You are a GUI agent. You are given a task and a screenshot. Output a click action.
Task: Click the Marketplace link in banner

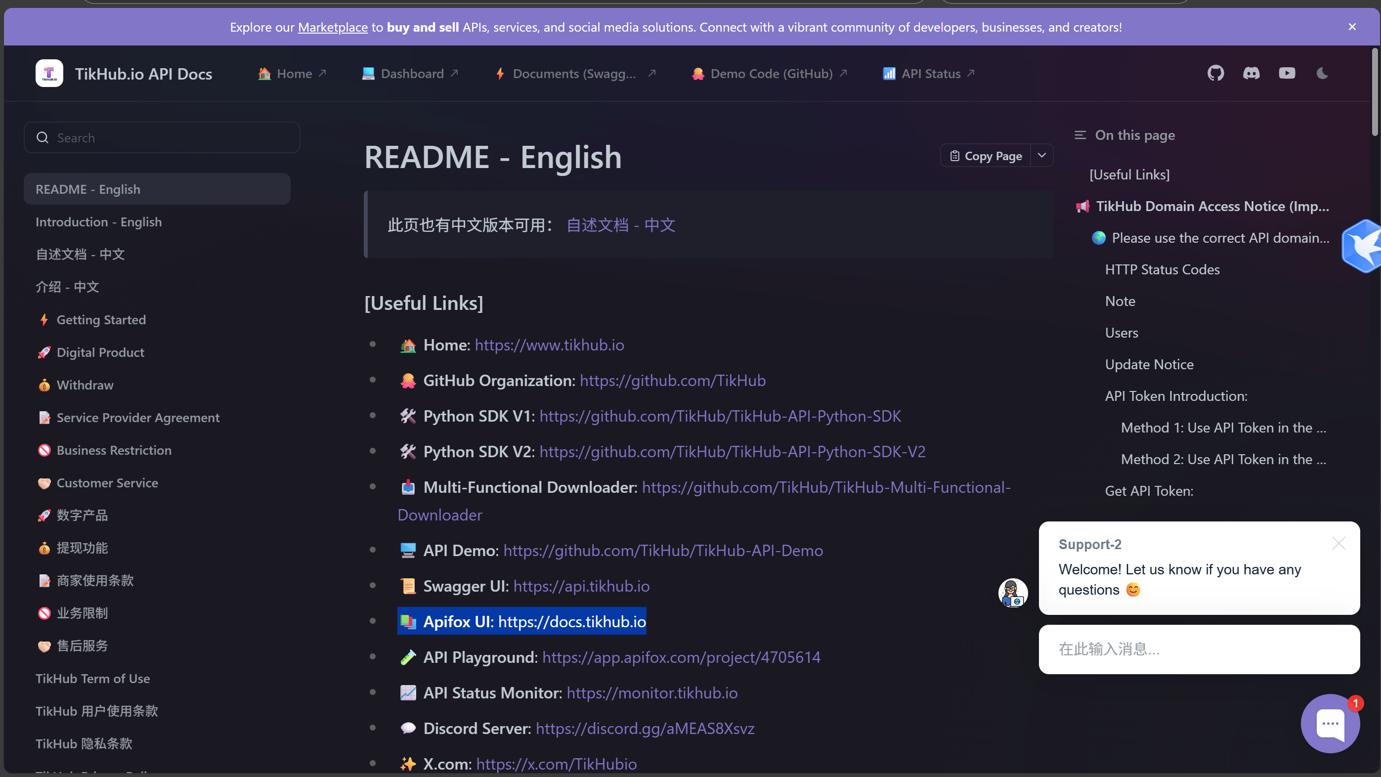(x=332, y=27)
